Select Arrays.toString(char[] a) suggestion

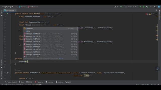coord(50,39)
